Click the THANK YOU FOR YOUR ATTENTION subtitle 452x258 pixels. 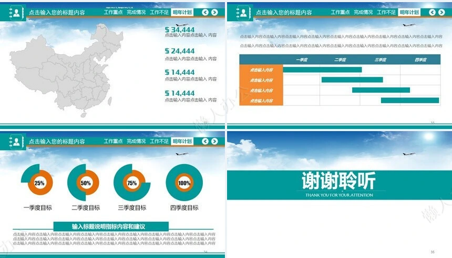340,195
